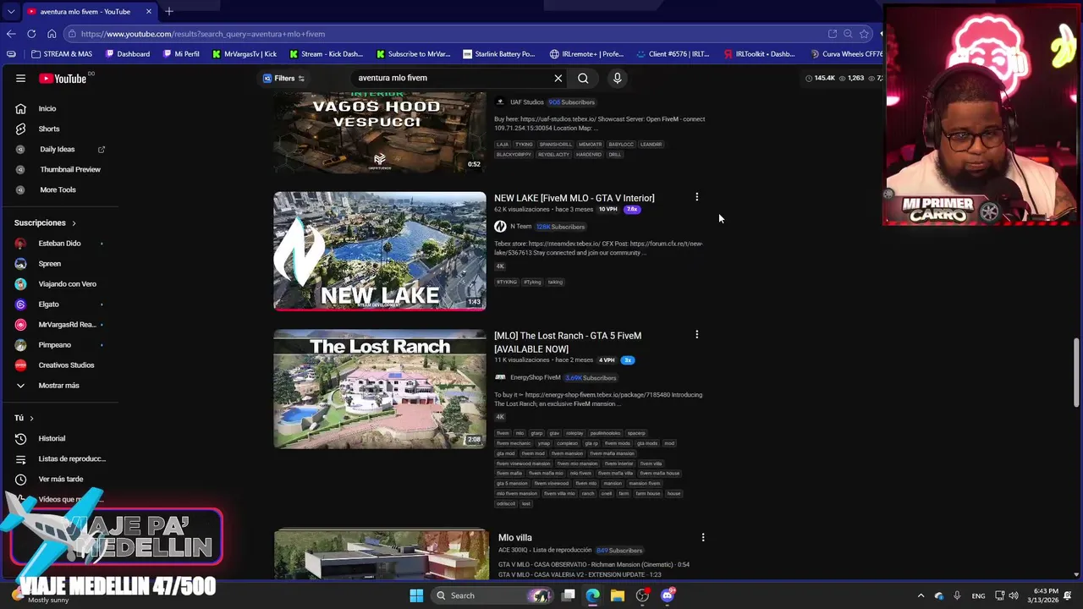This screenshot has width=1083, height=609.
Task: Open 'STREAM & MAS' bookmarks folder
Action: click(61, 54)
